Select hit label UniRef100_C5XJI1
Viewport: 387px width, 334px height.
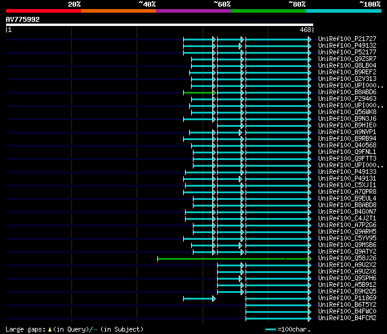[347, 185]
